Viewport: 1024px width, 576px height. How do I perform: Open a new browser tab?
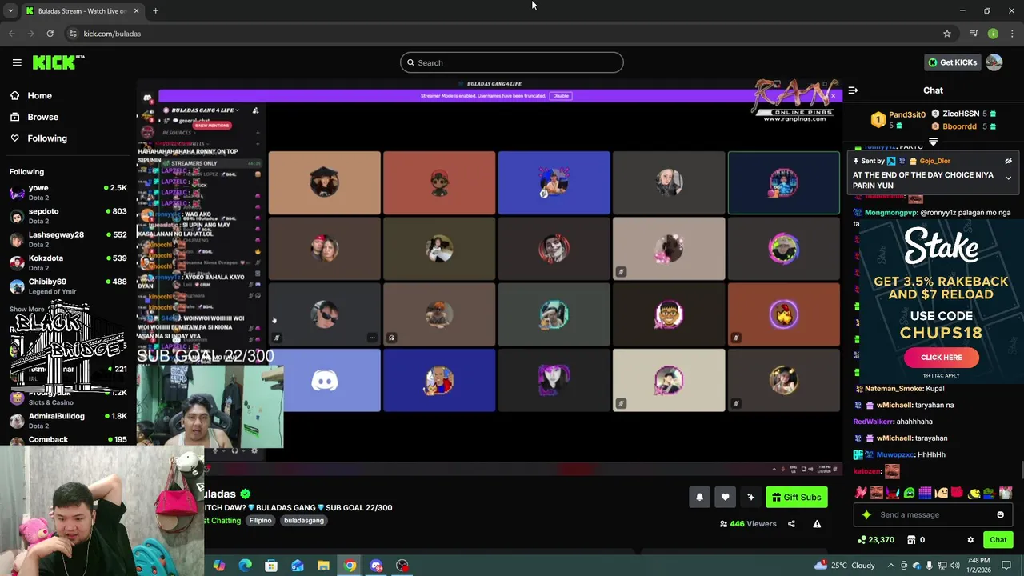point(155,10)
